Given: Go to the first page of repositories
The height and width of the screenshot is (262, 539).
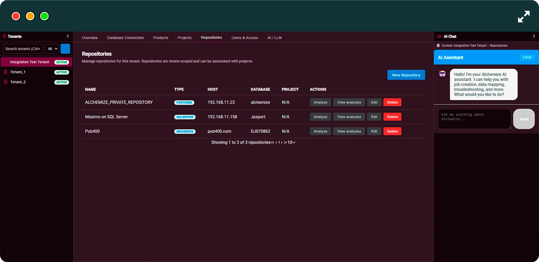Looking at the screenshot, I should pyautogui.click(x=273, y=142).
